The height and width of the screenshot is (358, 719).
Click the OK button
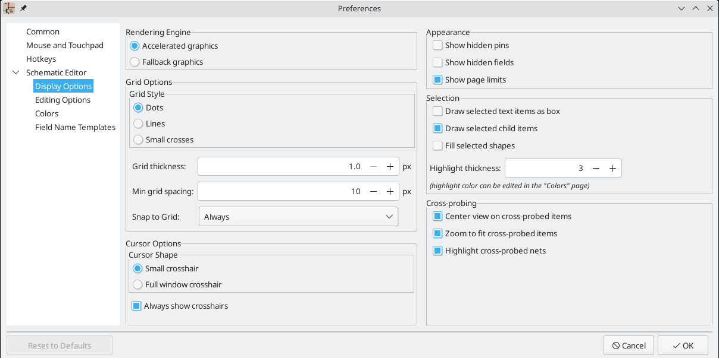(x=682, y=346)
